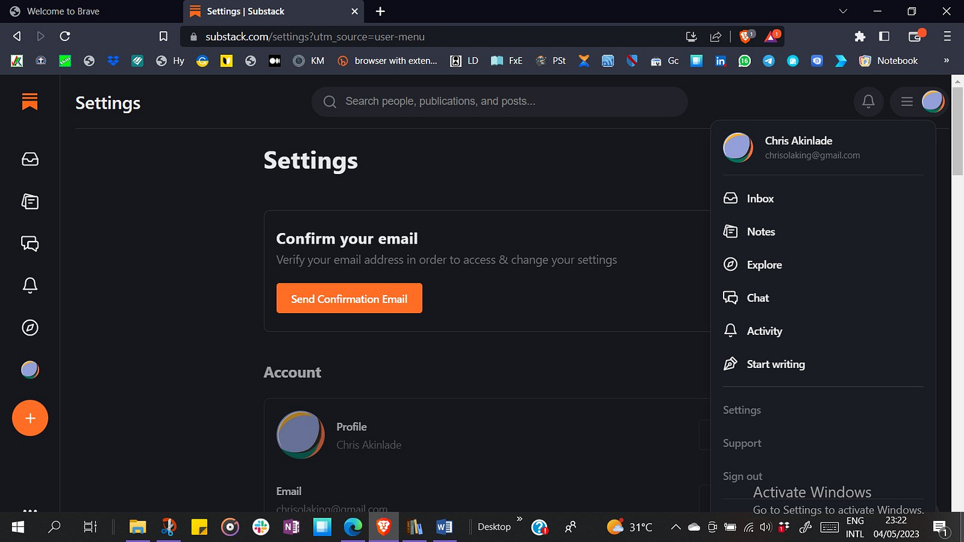Viewport: 964px width, 542px height.
Task: Open the 31°C weather widget
Action: click(629, 527)
